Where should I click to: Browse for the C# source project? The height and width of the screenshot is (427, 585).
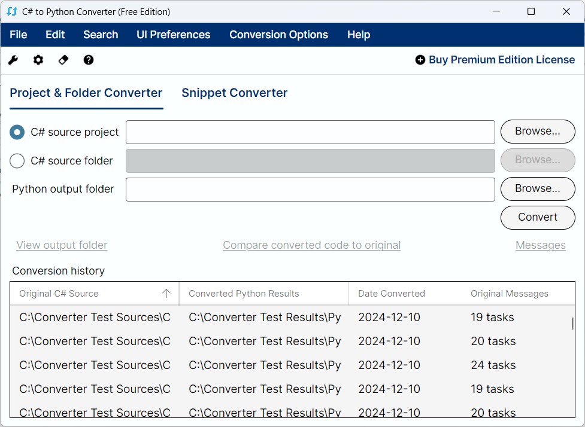click(x=537, y=132)
